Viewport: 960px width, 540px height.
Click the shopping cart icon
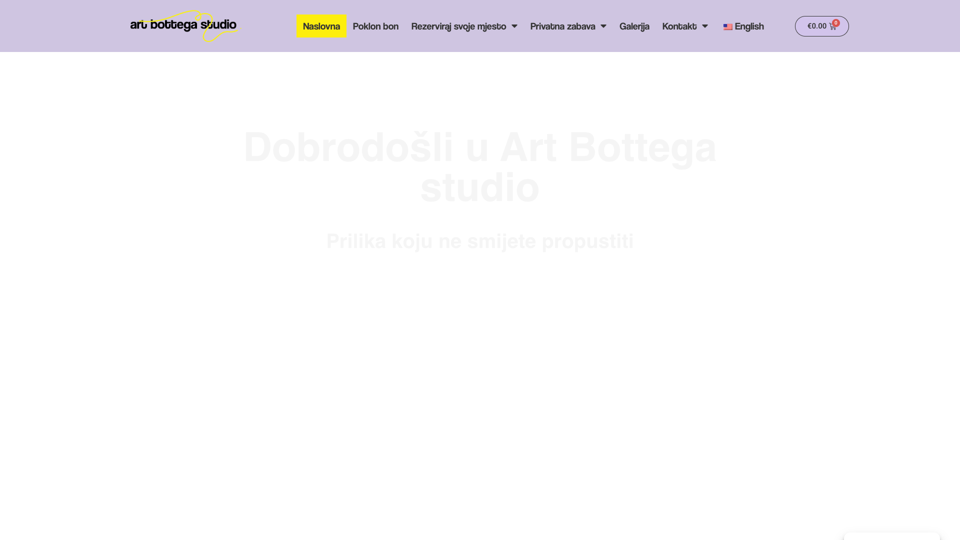pyautogui.click(x=832, y=26)
